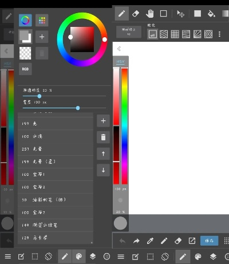
Task: Set the snap guide to off
Action: pyautogui.click(x=152, y=34)
